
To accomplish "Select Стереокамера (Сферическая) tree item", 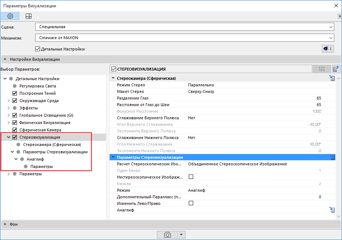I will click(x=52, y=145).
